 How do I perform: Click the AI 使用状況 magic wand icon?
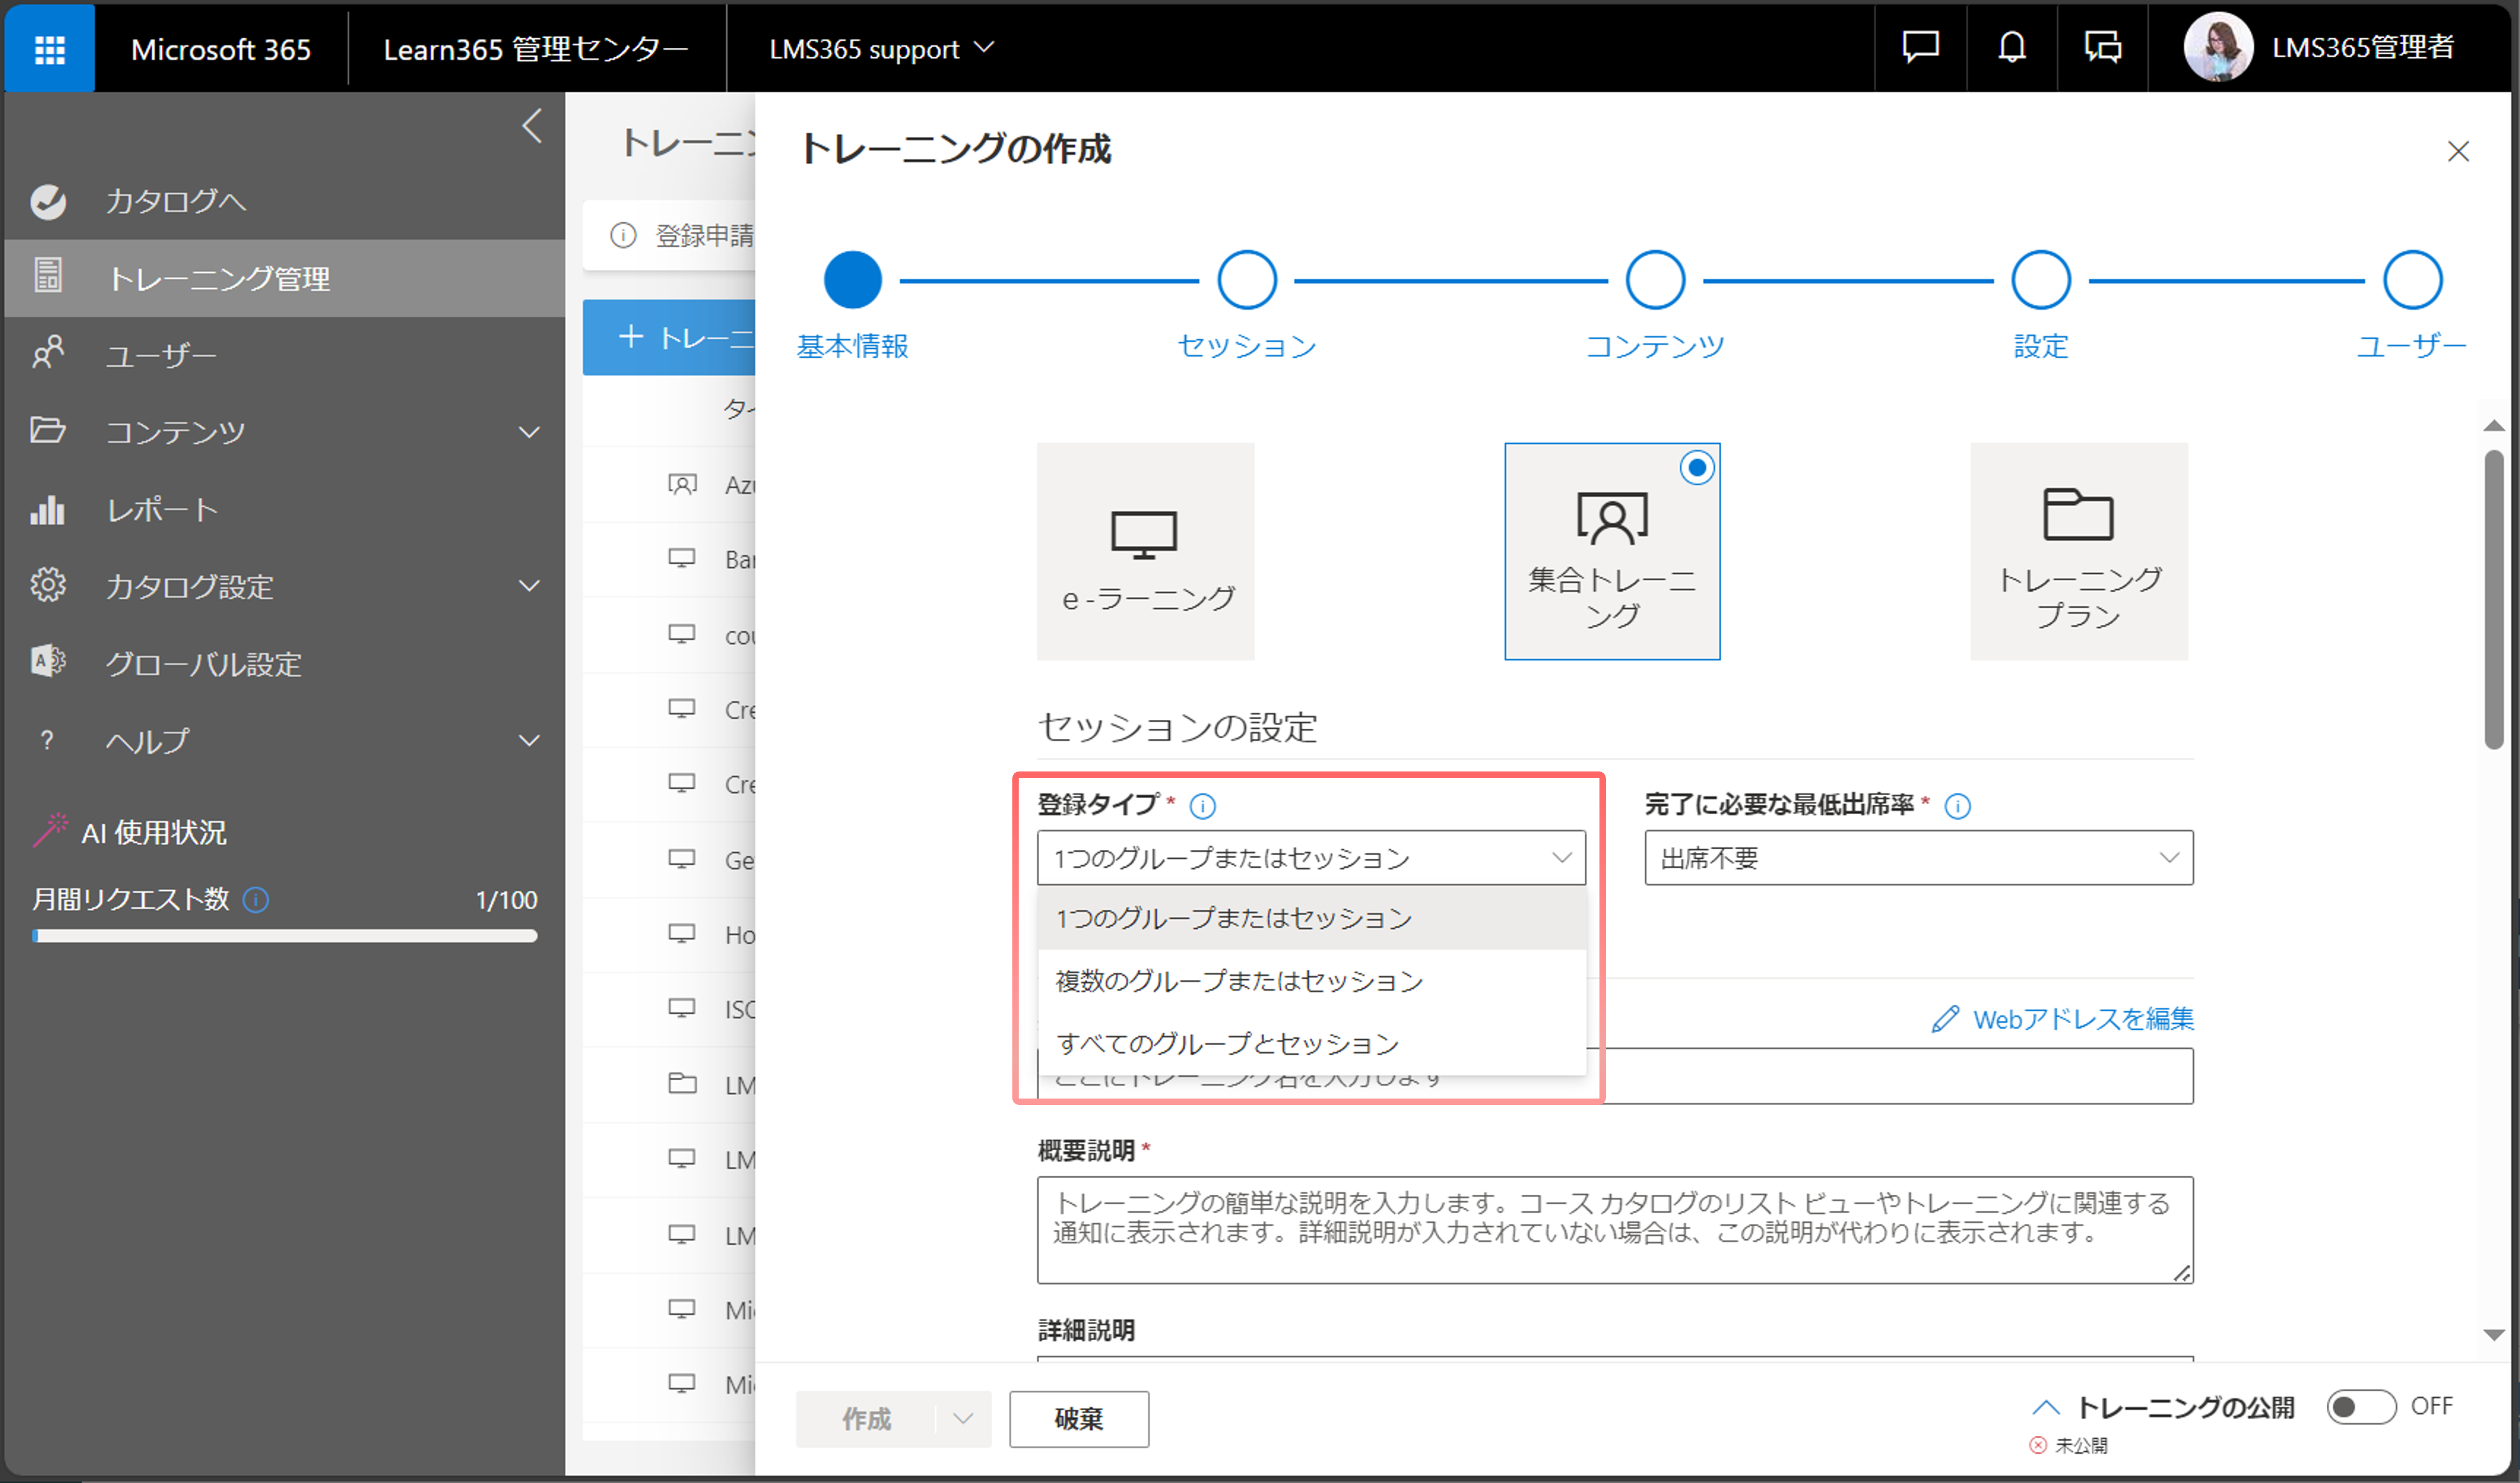(x=50, y=830)
